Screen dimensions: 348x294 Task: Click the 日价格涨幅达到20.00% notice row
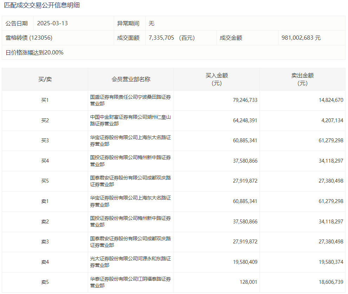[x=34, y=53]
